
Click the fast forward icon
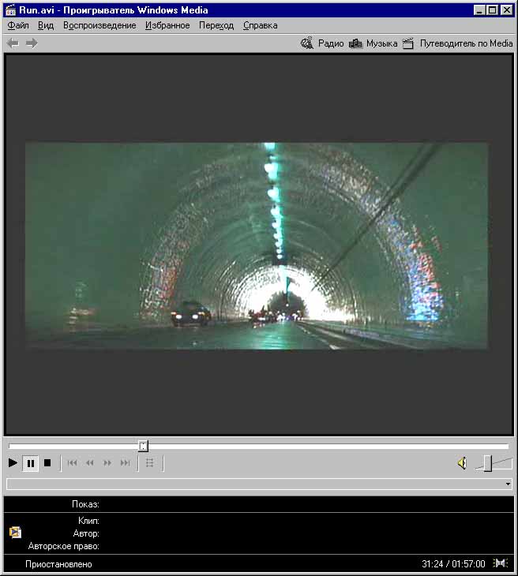tap(107, 463)
